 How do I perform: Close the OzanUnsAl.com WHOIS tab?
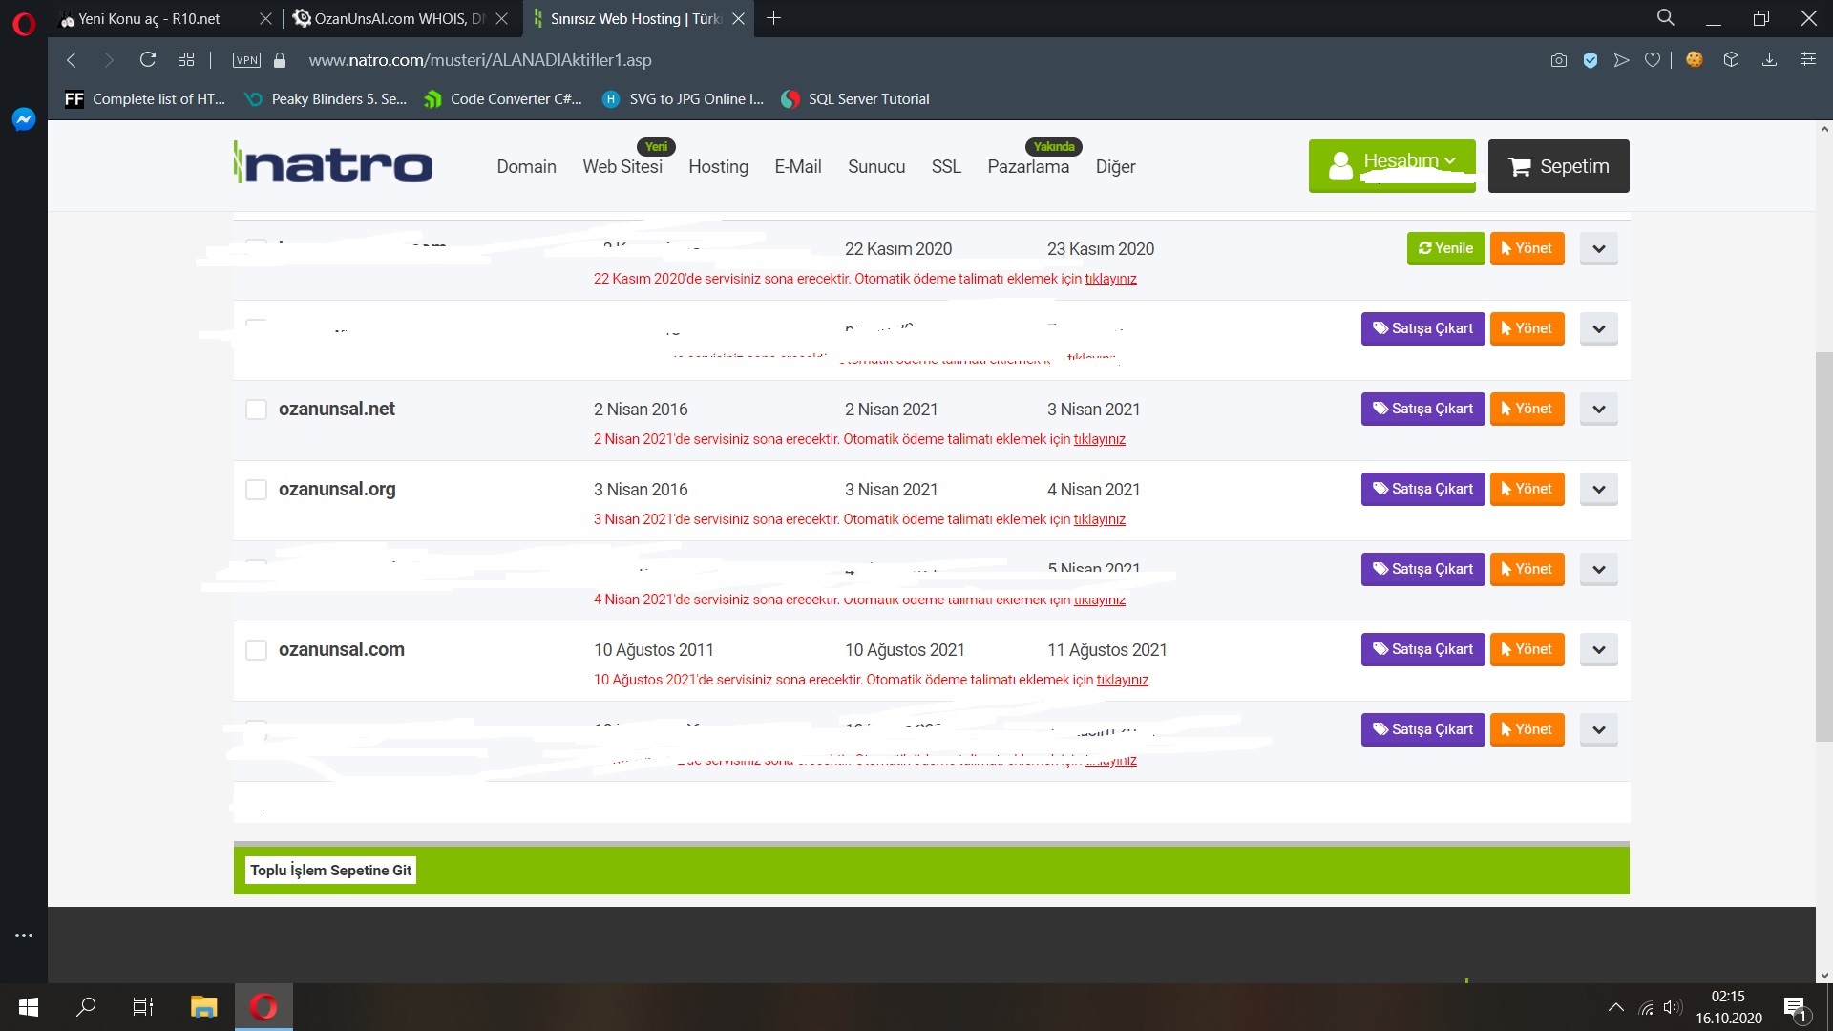click(x=502, y=19)
